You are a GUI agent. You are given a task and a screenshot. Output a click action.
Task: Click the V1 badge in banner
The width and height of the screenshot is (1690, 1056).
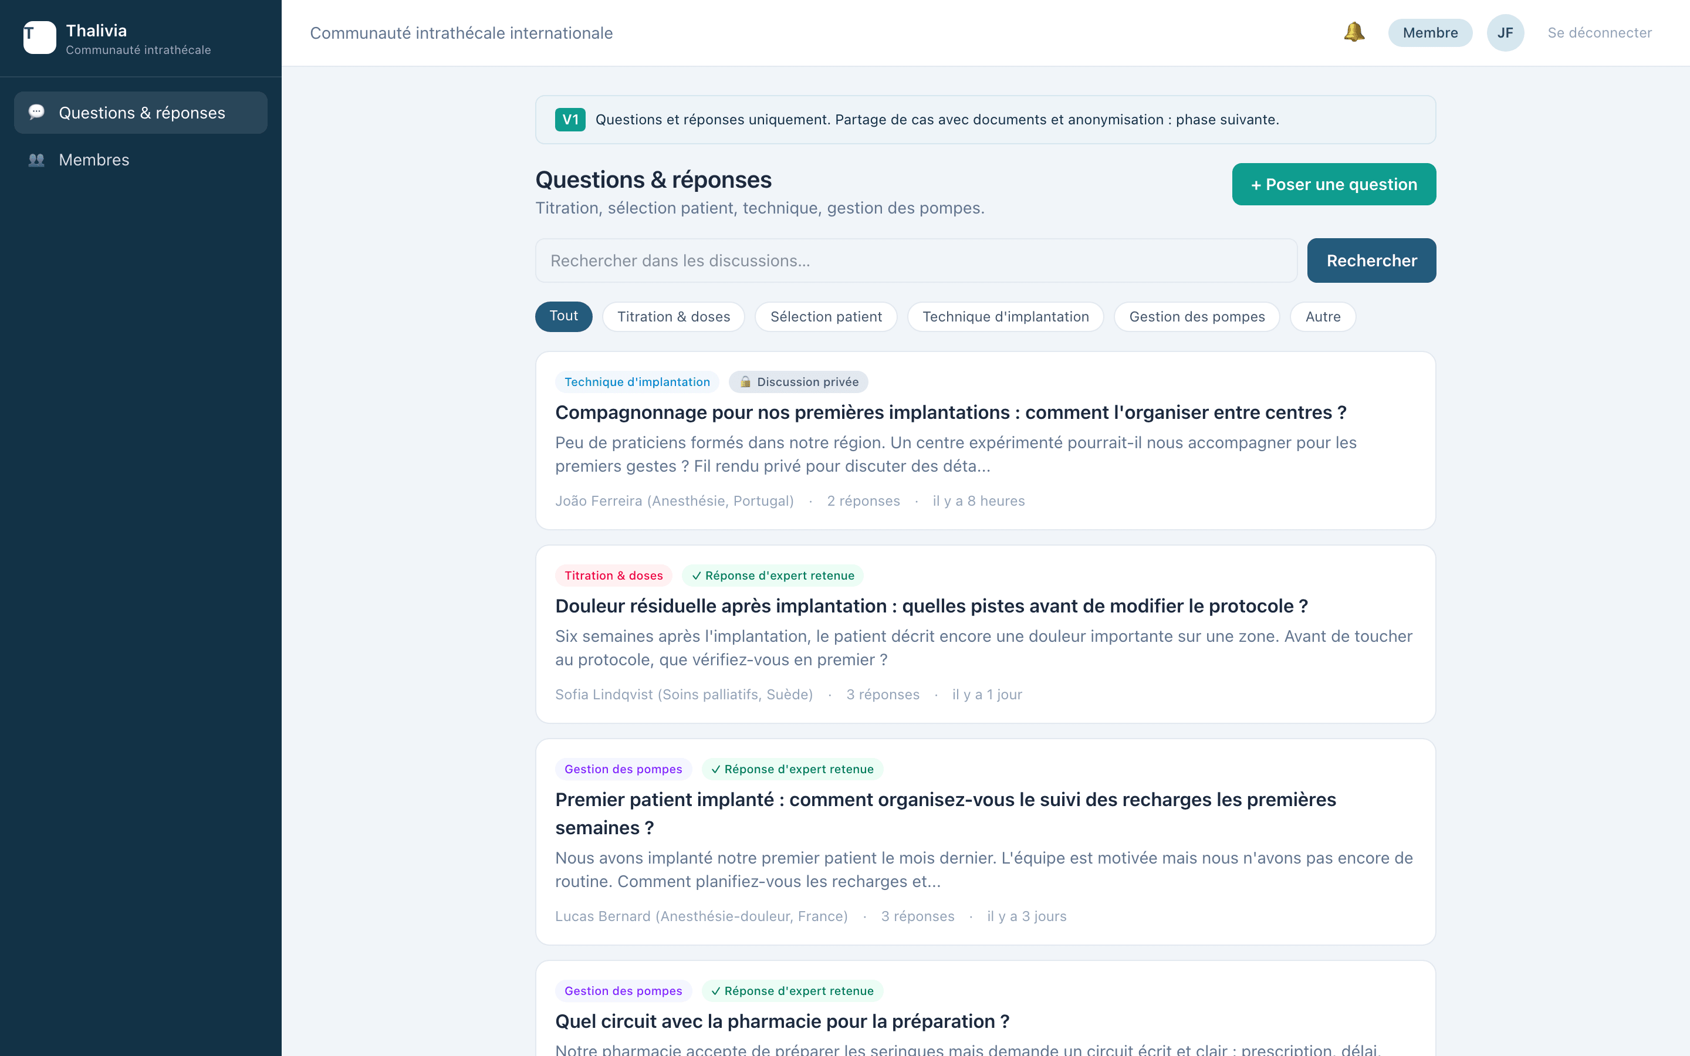pos(570,120)
